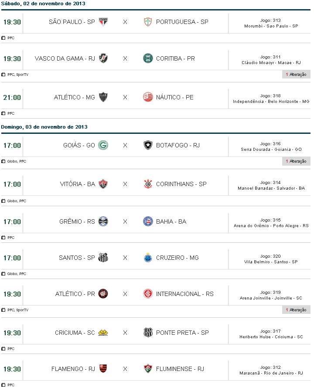This screenshot has height=388, width=314.
Task: Click the TV icon under Atlético-MG match
Action: 3,113
